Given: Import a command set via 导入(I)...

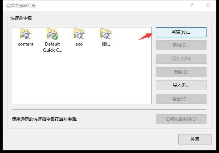Looking at the screenshot, I should [181, 85].
